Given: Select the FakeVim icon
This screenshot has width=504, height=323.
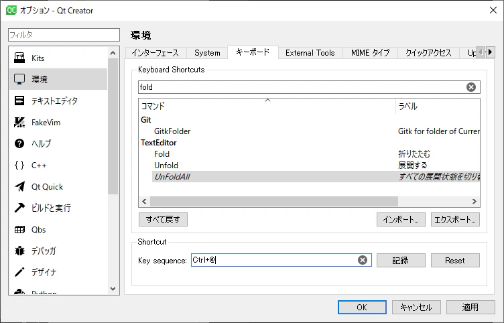Looking at the screenshot, I should [19, 122].
